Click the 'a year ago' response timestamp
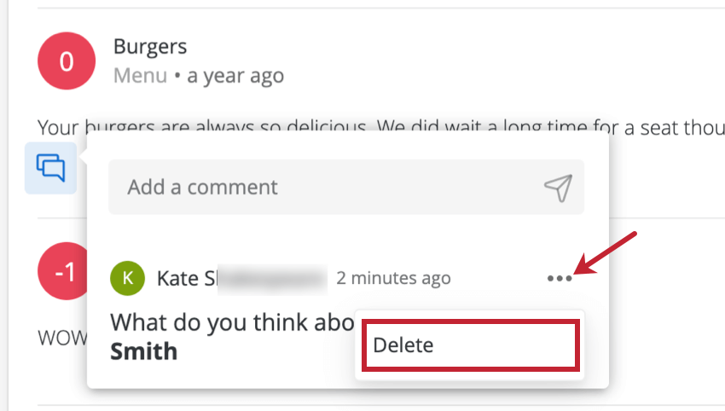725x411 pixels. (235, 76)
